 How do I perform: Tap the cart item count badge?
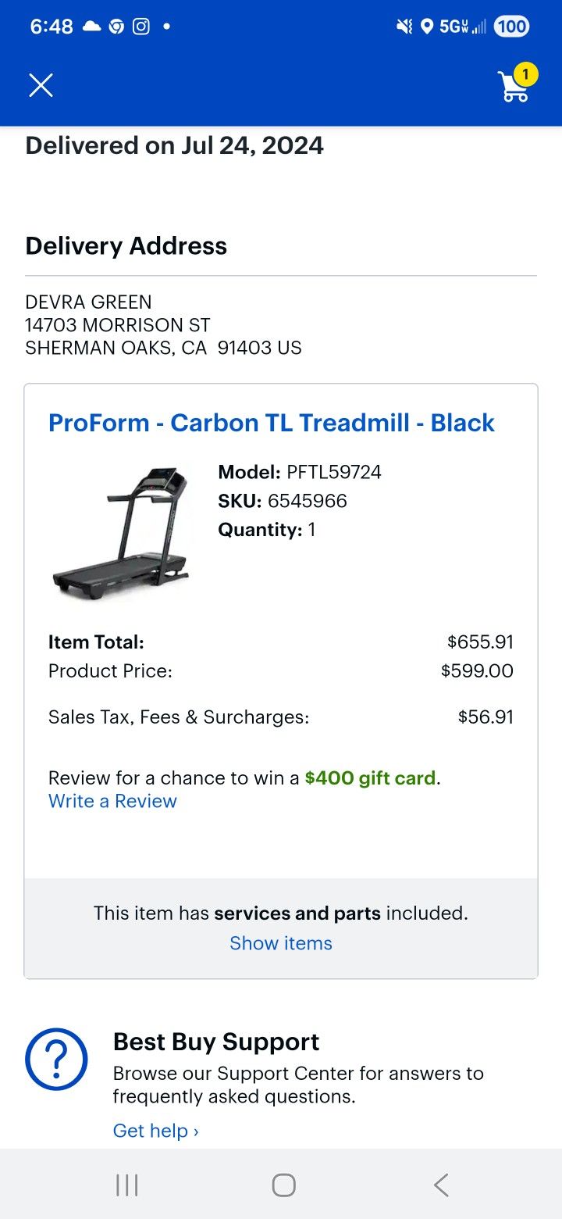point(525,74)
